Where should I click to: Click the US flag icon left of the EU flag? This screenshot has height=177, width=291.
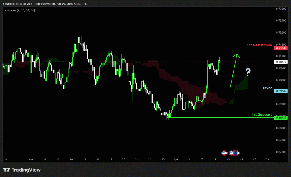232,153
